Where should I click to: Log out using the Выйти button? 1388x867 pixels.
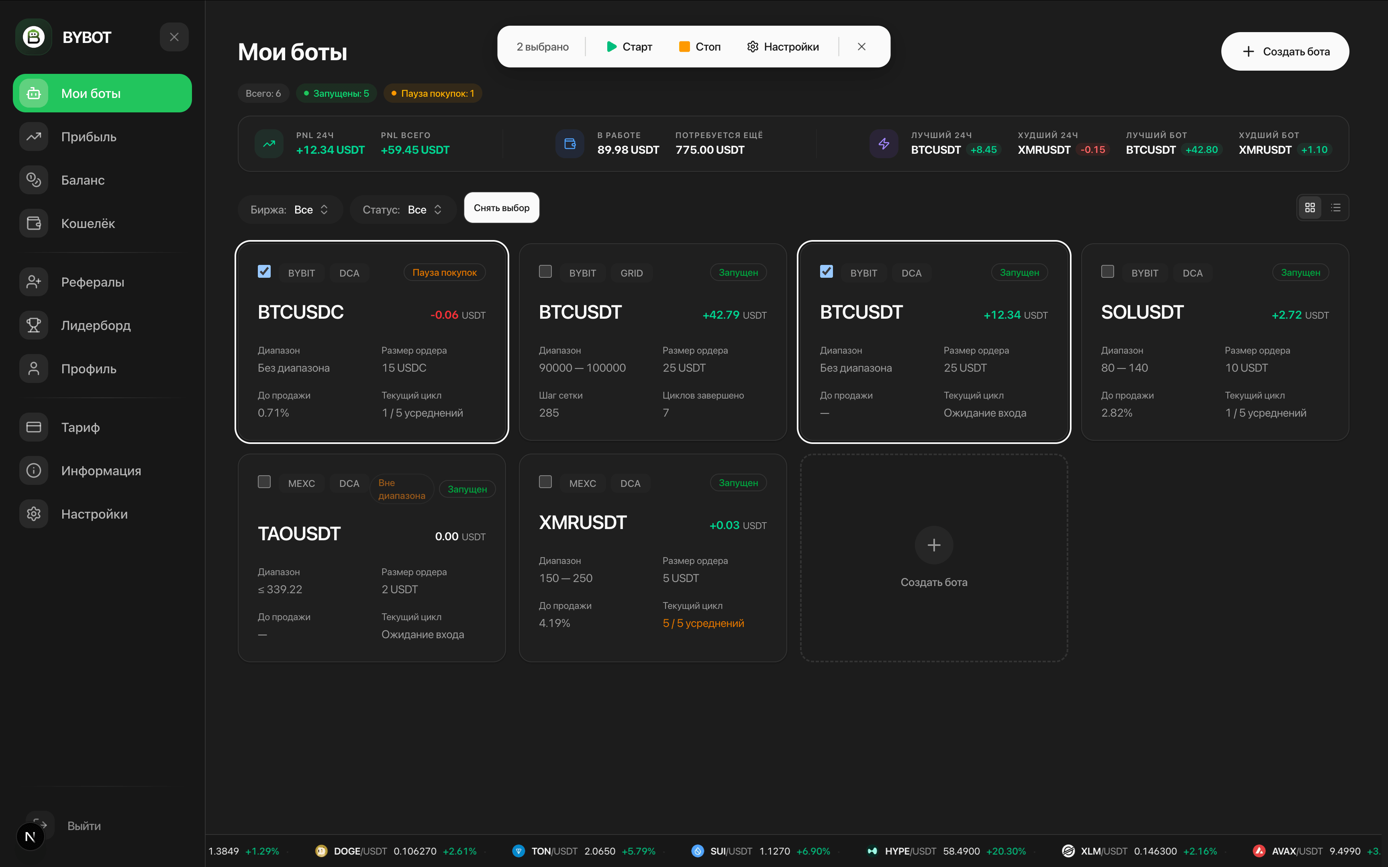point(84,826)
